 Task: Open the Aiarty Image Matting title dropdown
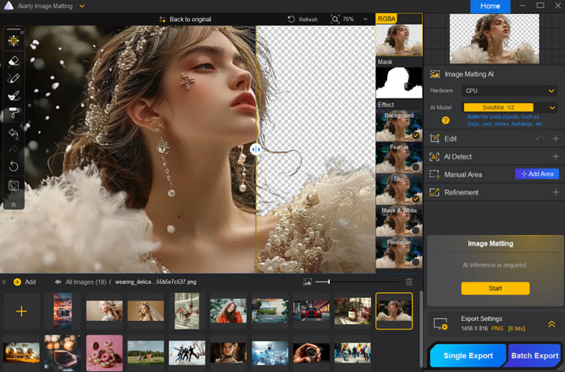(x=82, y=6)
